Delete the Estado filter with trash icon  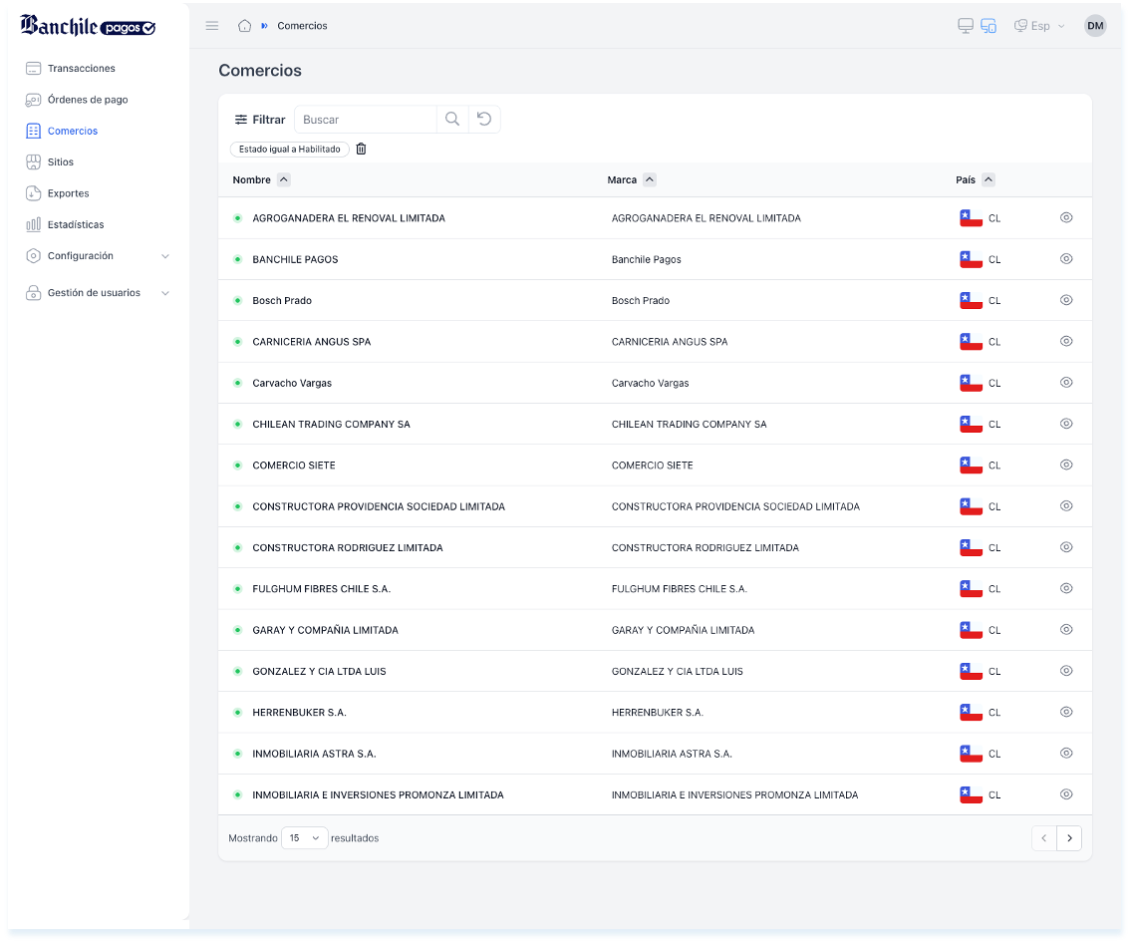(x=361, y=149)
